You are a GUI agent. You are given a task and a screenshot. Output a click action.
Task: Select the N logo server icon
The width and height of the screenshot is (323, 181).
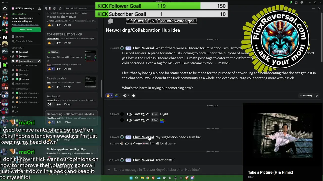[5, 37]
